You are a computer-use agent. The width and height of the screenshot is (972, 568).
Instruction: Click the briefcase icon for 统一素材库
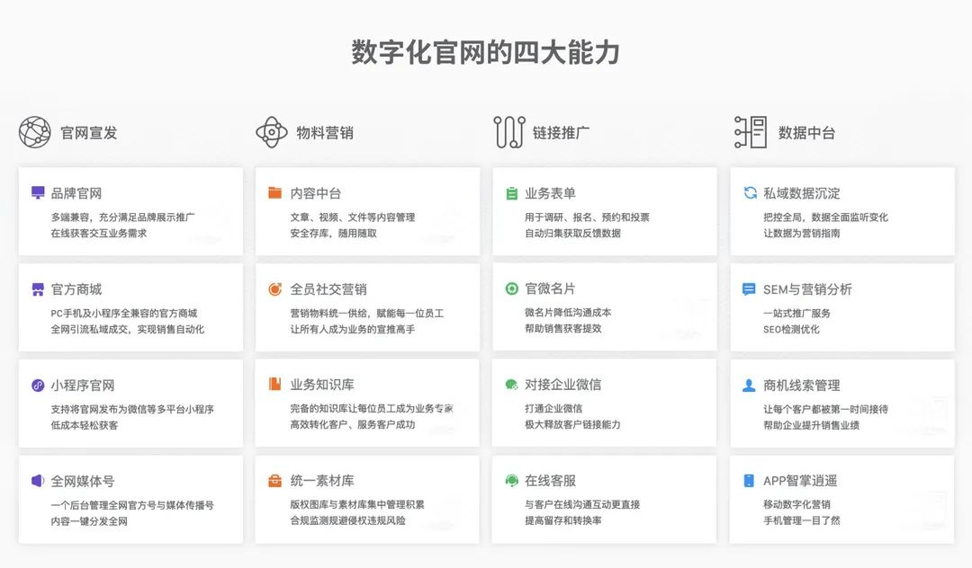[274, 481]
